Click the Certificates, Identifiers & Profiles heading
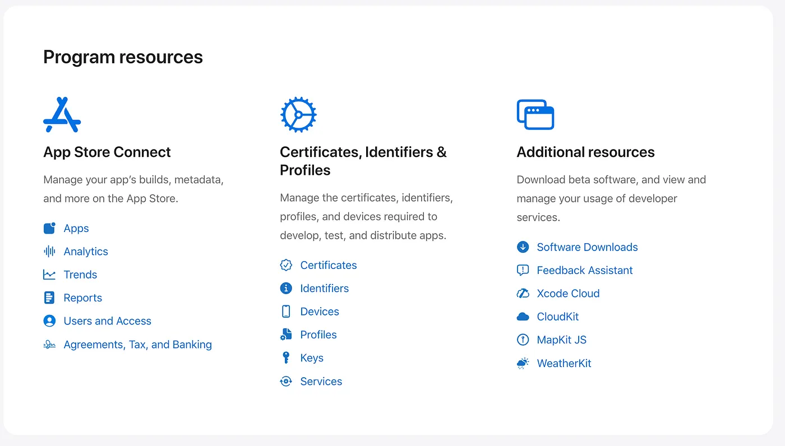This screenshot has height=446, width=785. 363,161
